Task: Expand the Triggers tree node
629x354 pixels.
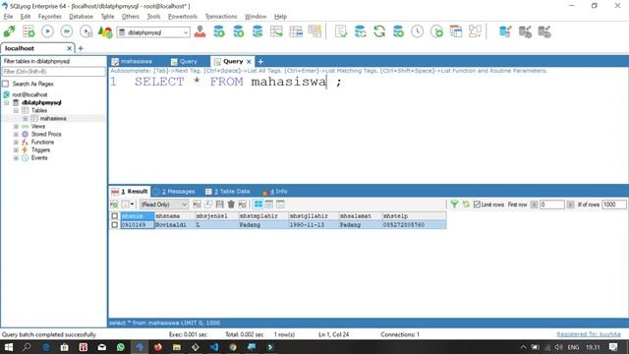Action: 16,150
